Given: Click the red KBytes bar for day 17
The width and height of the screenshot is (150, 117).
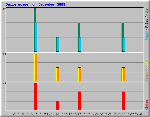Looking at the screenshot, I should point(79,101).
